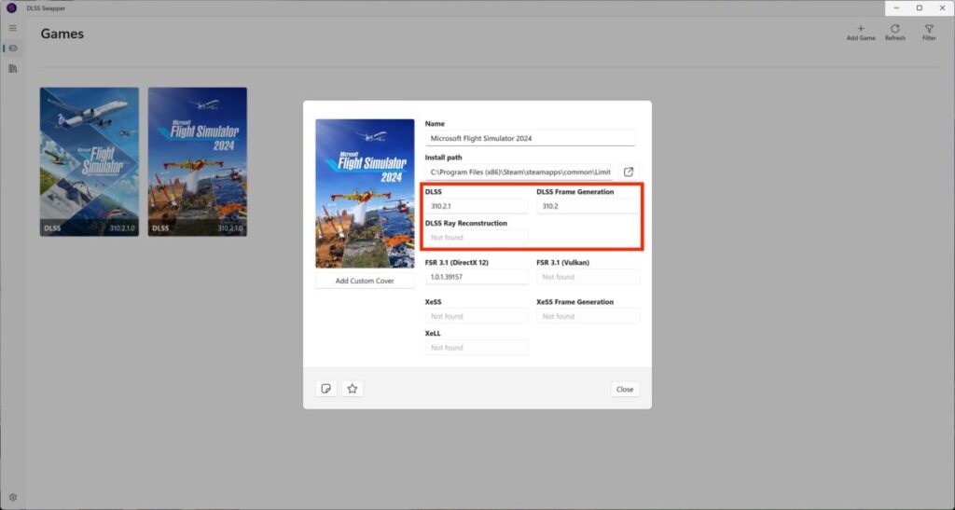Click the XeSS Frame Generation label
Image resolution: width=955 pixels, height=510 pixels.
click(574, 302)
